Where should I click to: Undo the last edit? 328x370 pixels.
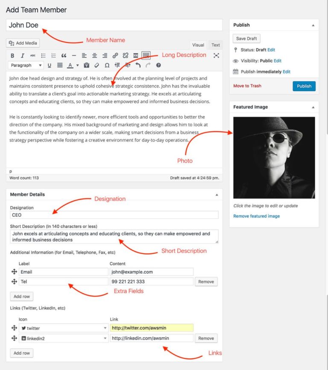138,65
